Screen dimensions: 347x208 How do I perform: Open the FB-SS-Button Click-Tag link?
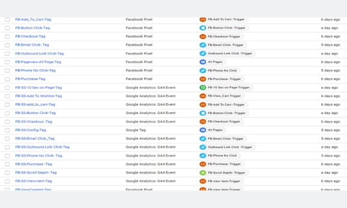[x=35, y=113]
